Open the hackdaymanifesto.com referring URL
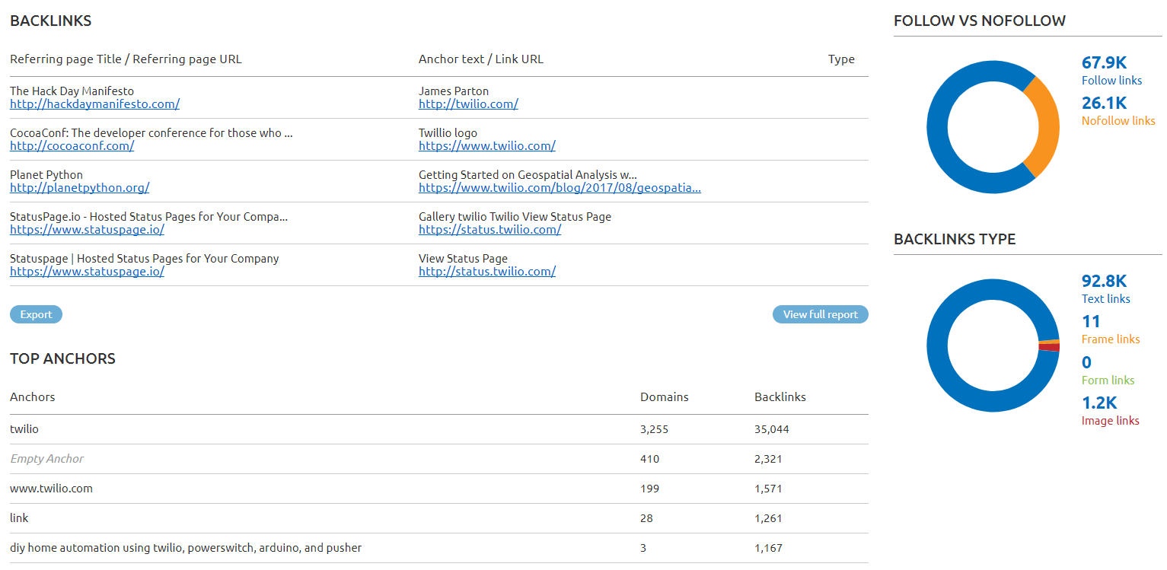 (x=94, y=104)
